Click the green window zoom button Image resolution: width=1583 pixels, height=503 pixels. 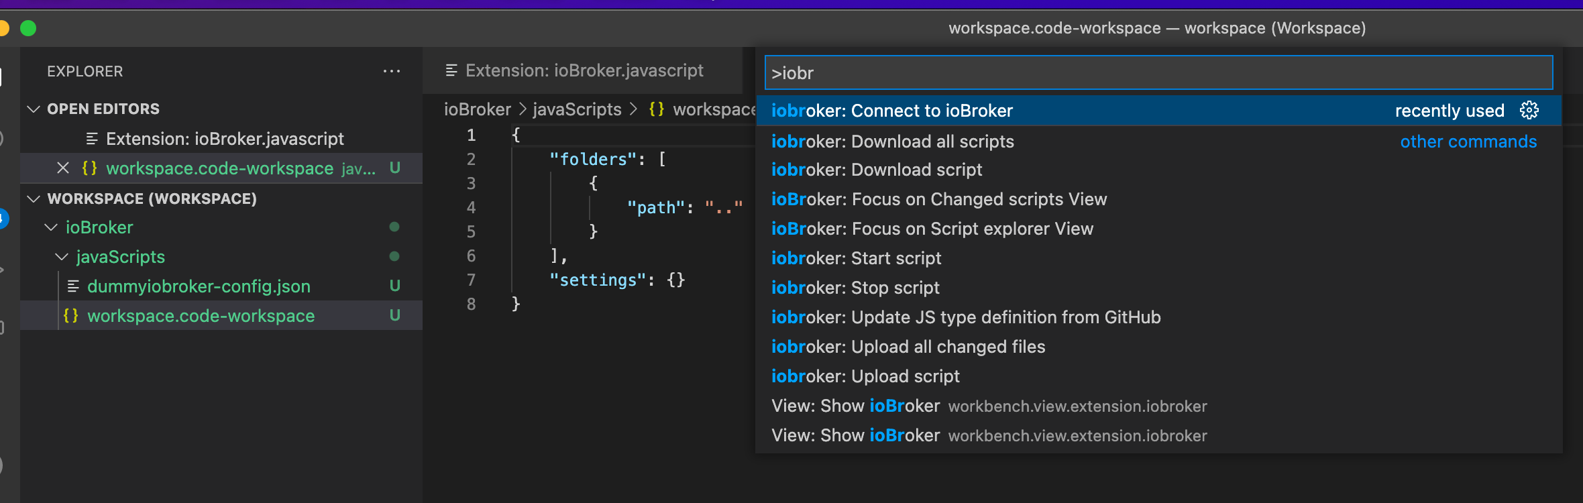coord(28,28)
